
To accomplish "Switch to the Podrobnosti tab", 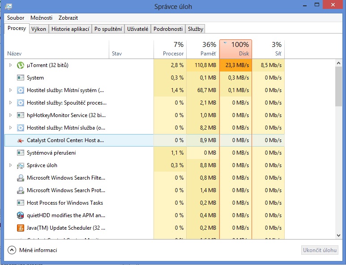I will (168, 29).
